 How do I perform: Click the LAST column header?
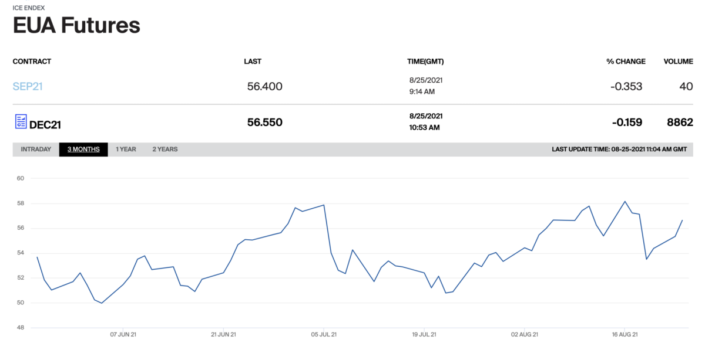point(253,62)
